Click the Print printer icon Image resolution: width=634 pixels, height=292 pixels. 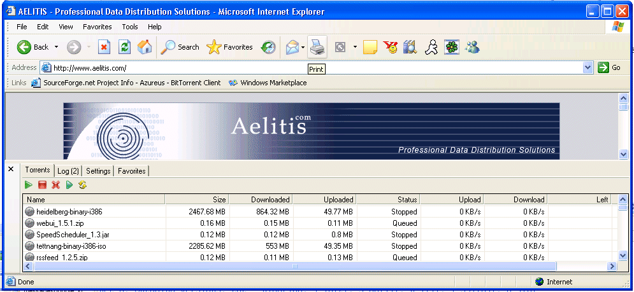pos(317,47)
